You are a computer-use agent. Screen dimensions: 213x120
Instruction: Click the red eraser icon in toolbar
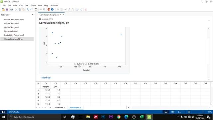coord(86,9)
